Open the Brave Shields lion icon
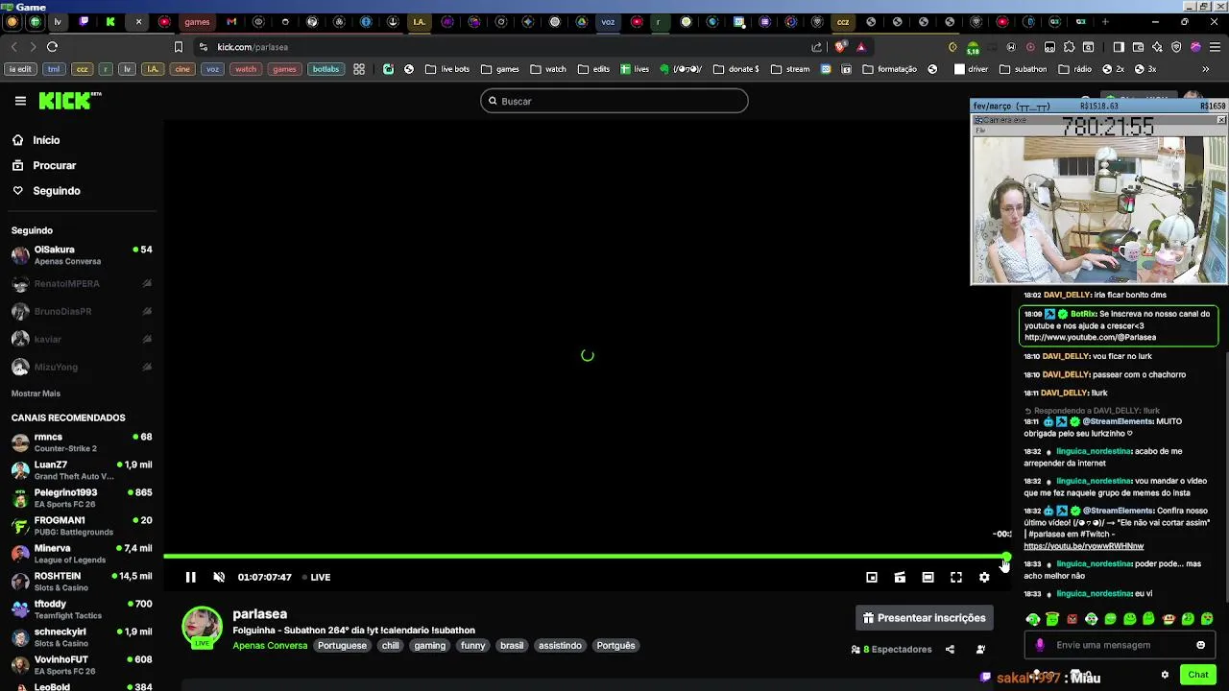The width and height of the screenshot is (1229, 691). click(841, 46)
